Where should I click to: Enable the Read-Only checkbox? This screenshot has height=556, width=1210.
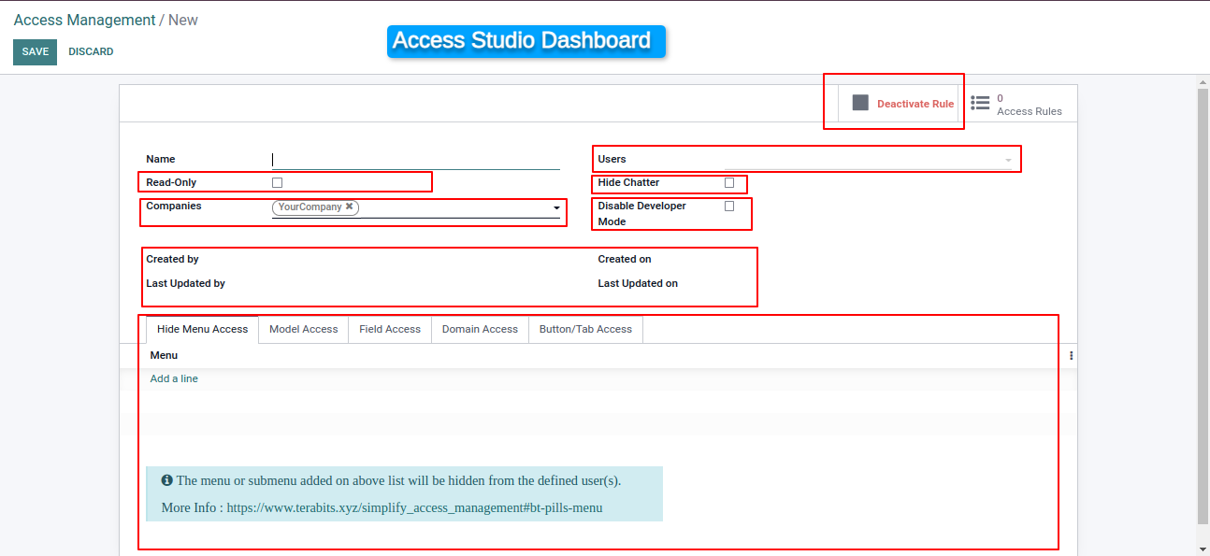click(x=277, y=183)
